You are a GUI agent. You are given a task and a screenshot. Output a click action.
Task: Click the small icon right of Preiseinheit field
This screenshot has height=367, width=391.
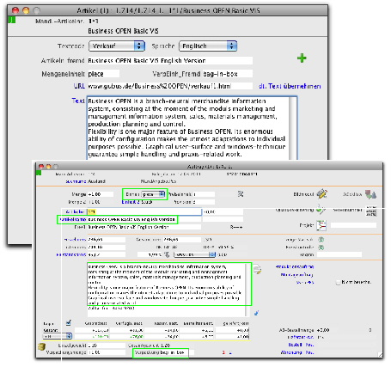click(x=241, y=194)
